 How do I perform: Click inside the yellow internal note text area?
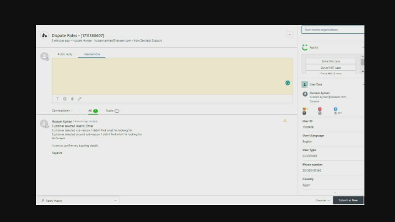tap(172, 76)
